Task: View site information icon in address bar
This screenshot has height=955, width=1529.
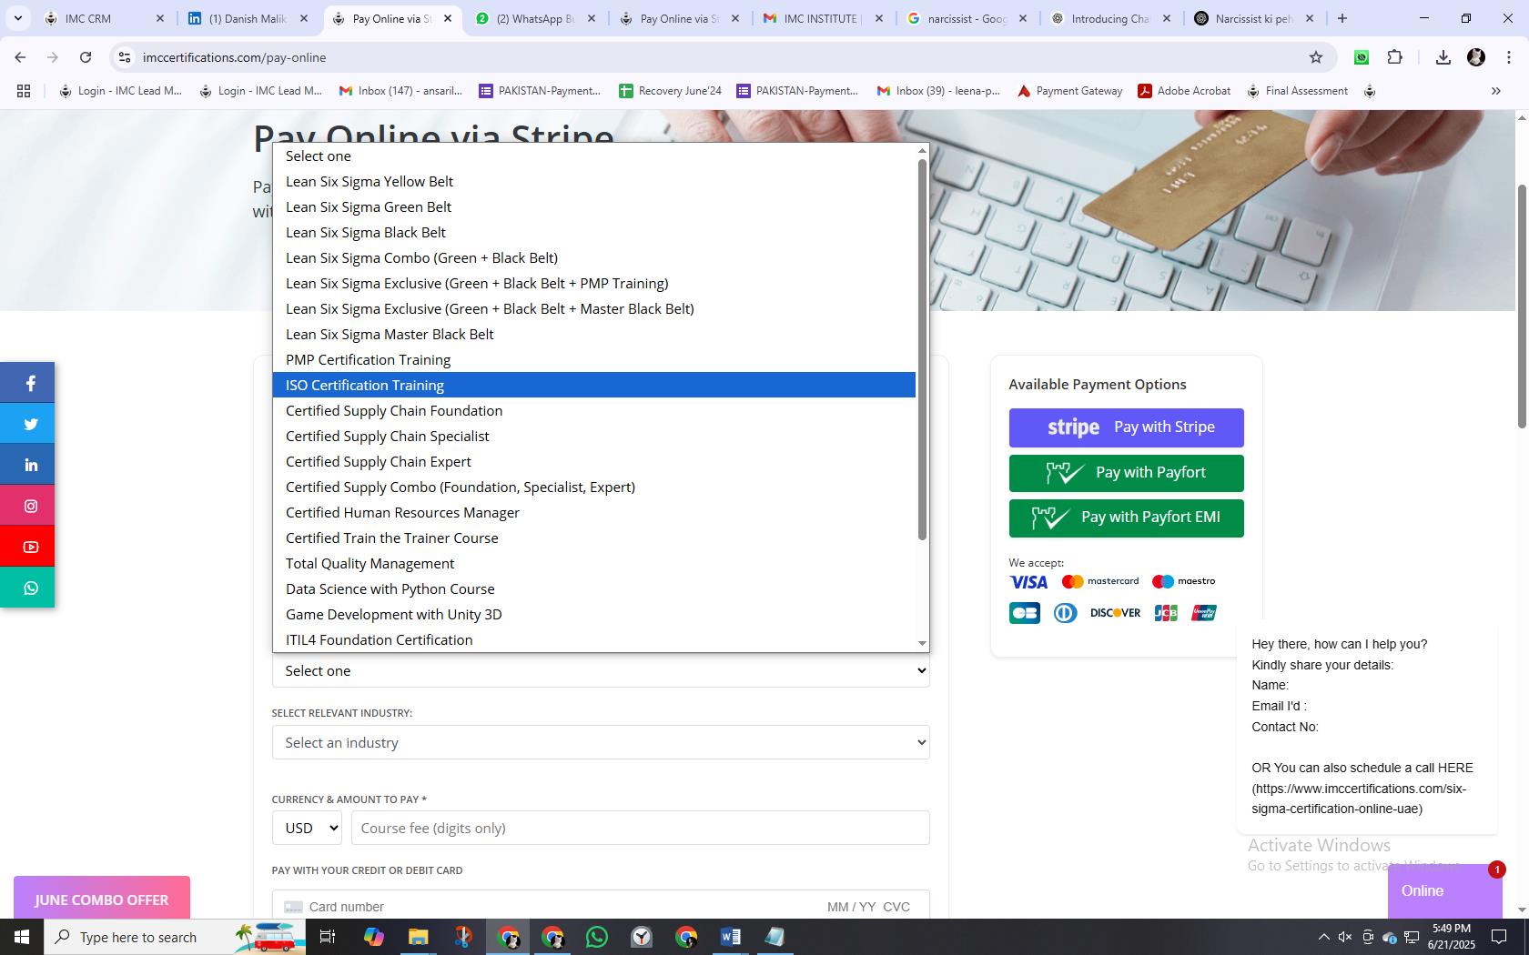Action: 124,57
